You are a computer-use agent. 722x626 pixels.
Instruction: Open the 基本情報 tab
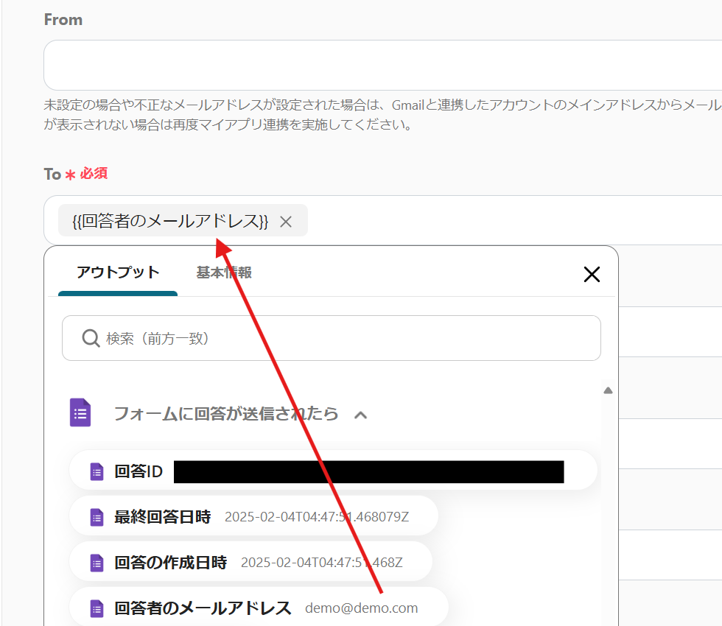(x=224, y=272)
